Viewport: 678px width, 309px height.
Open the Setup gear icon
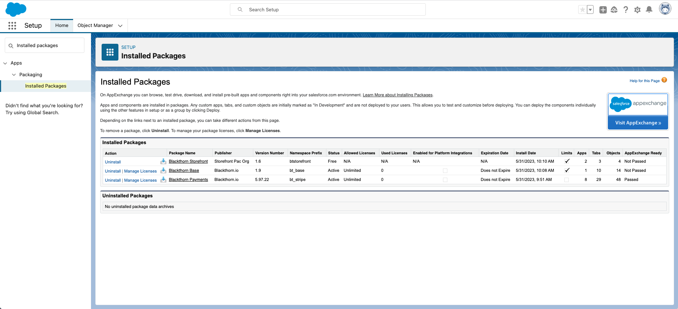click(x=637, y=10)
